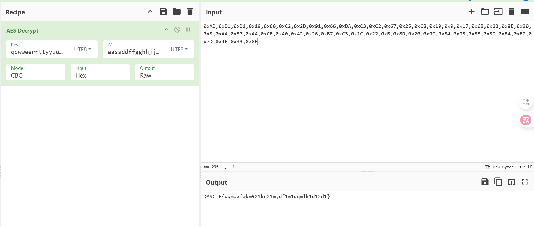Click the Raw Bytes input encoding button
The height and width of the screenshot is (227, 534).
coord(500,167)
